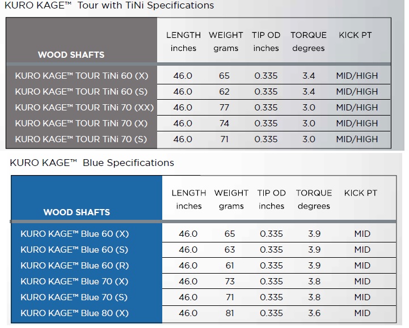Click 'WOOD SHAFTS' header in the gray TiNi table
This screenshot has width=409, height=328.
[x=71, y=55]
